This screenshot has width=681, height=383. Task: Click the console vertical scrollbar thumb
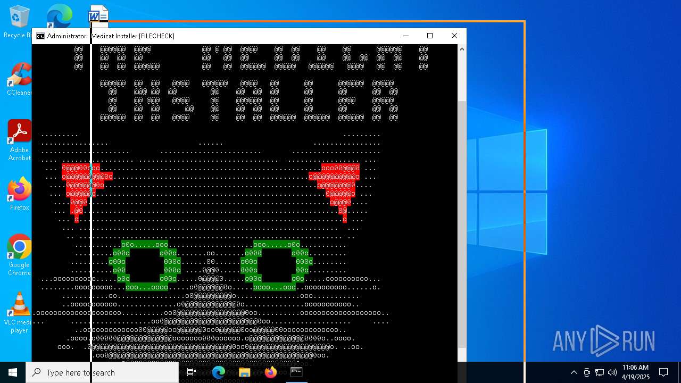click(x=461, y=223)
